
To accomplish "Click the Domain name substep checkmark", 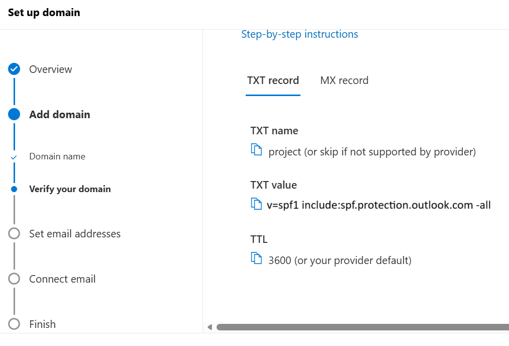I will click(14, 157).
